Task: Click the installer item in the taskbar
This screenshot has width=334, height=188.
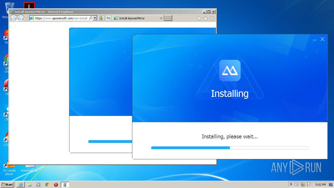Action: click(65, 185)
